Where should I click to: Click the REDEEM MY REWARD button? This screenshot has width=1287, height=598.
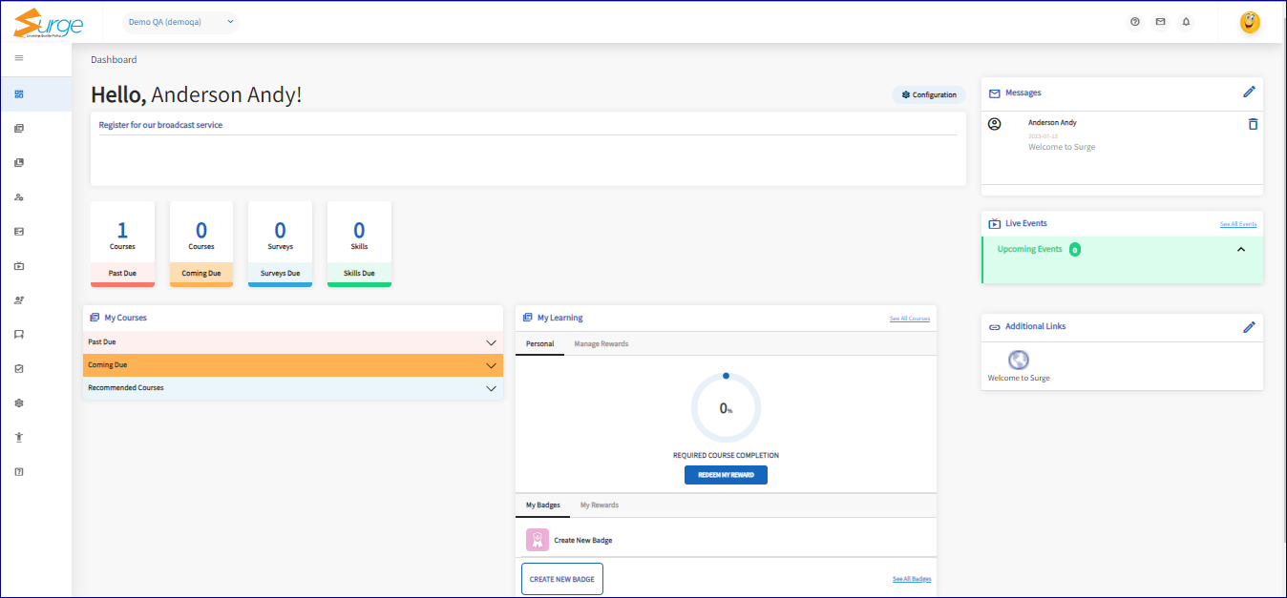coord(726,474)
